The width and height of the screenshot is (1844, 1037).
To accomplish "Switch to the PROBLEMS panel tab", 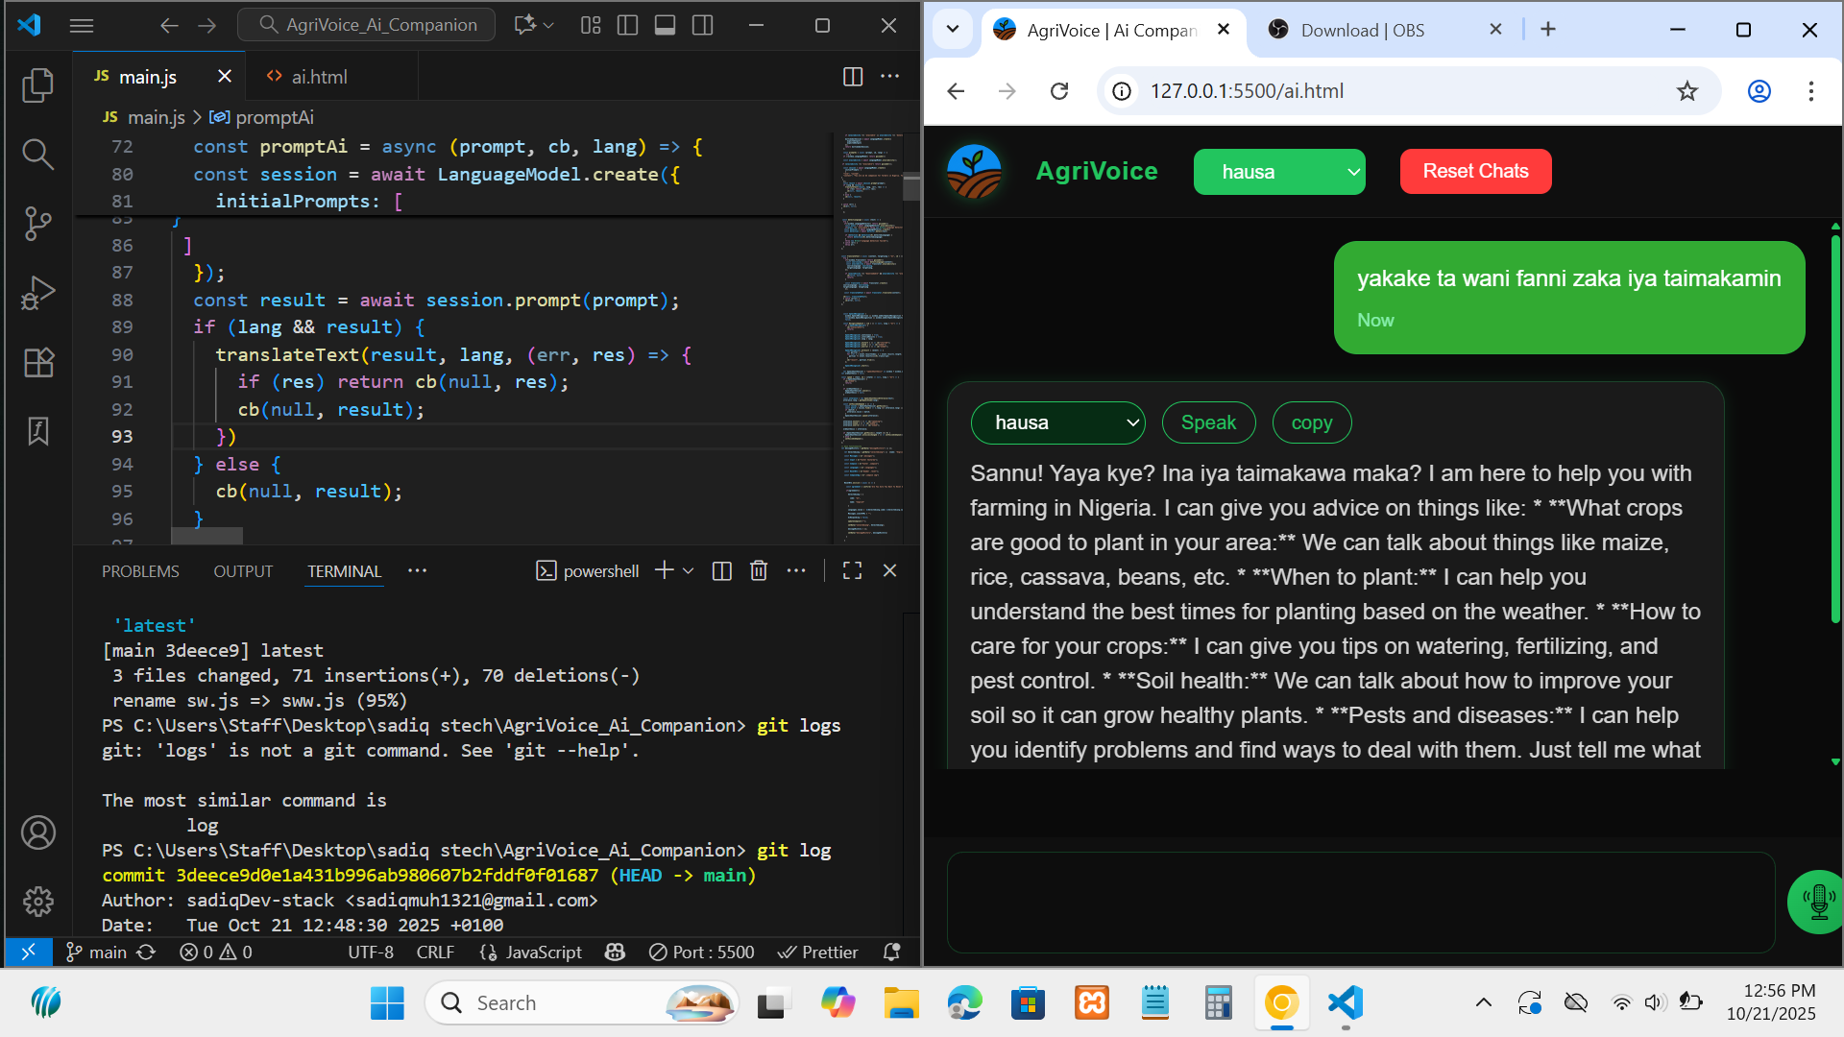I will [140, 571].
